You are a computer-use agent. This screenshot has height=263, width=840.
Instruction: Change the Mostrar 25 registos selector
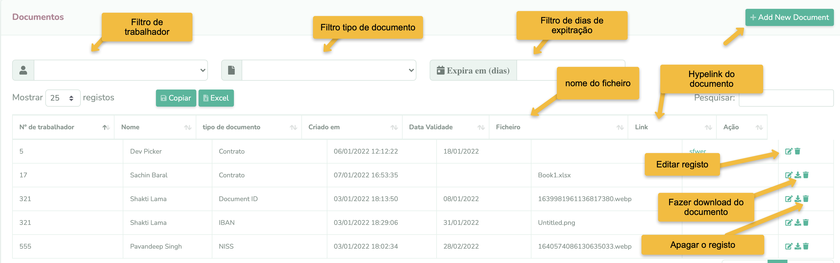(63, 98)
